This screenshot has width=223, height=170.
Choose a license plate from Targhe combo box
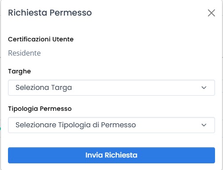tap(111, 88)
